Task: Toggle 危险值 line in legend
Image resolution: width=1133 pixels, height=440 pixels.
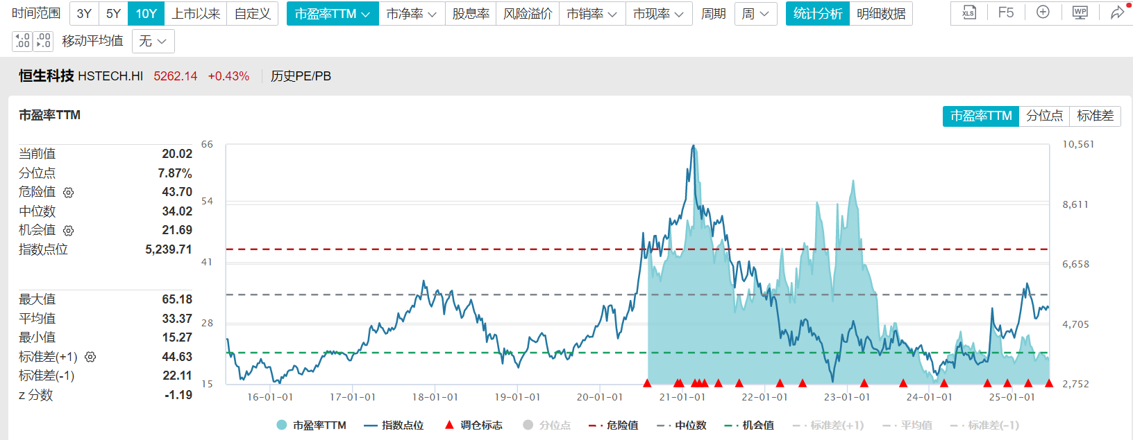Action: tap(614, 425)
